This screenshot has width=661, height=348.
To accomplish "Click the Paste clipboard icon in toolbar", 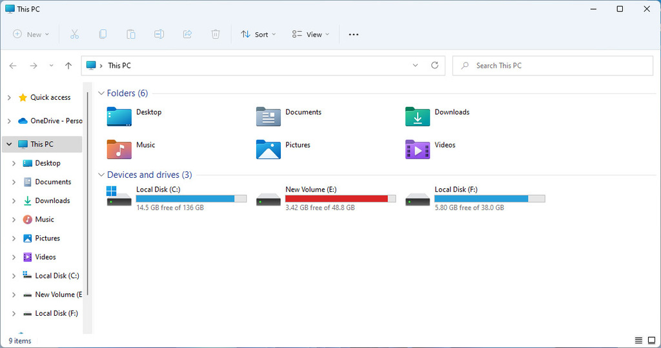I will 130,34.
